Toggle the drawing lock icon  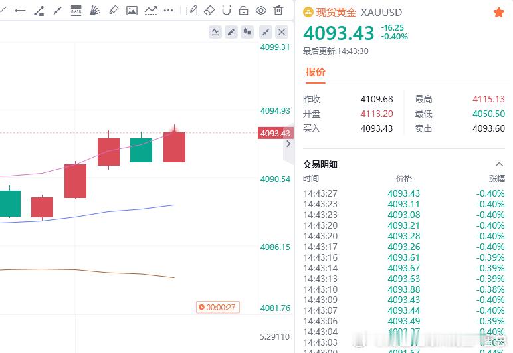click(x=244, y=11)
